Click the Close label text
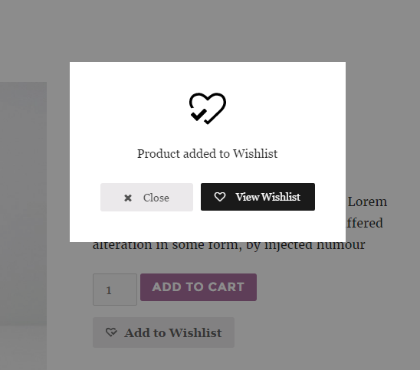Image resolution: width=420 pixels, height=370 pixels. [156, 198]
